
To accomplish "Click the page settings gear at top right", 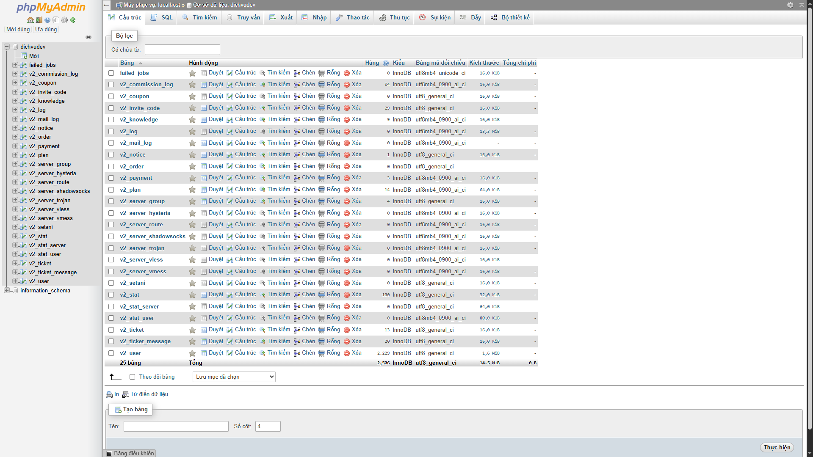I will pos(790,5).
